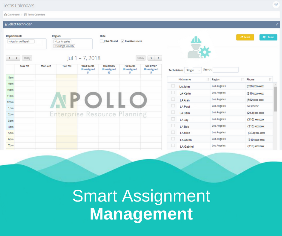
Task: Click the technician gear illustration icon
Action: (199, 47)
